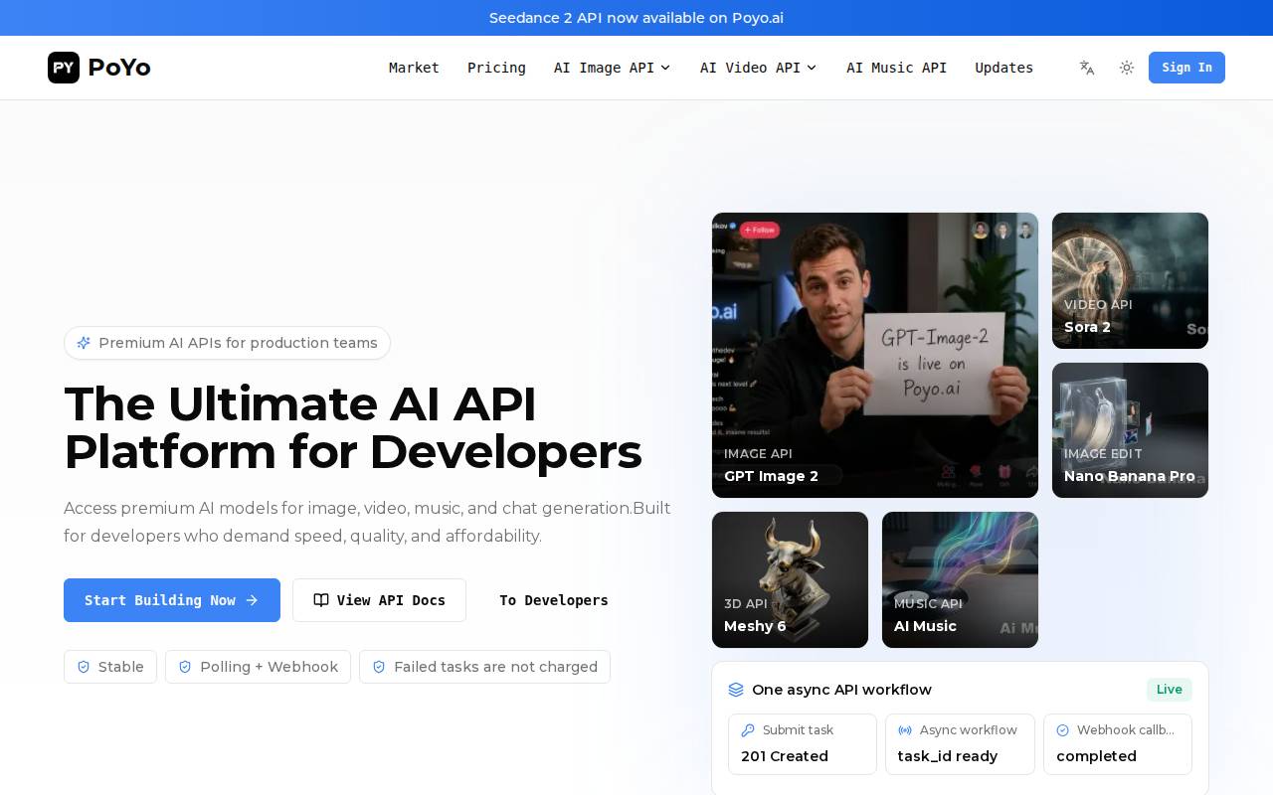Open the language translation icon
This screenshot has height=795, width=1273.
pyautogui.click(x=1087, y=68)
